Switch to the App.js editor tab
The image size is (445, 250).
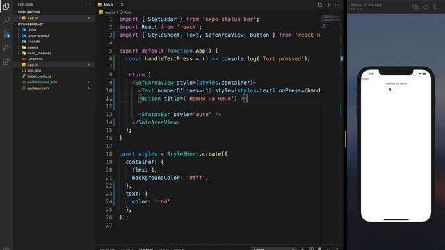tap(108, 5)
